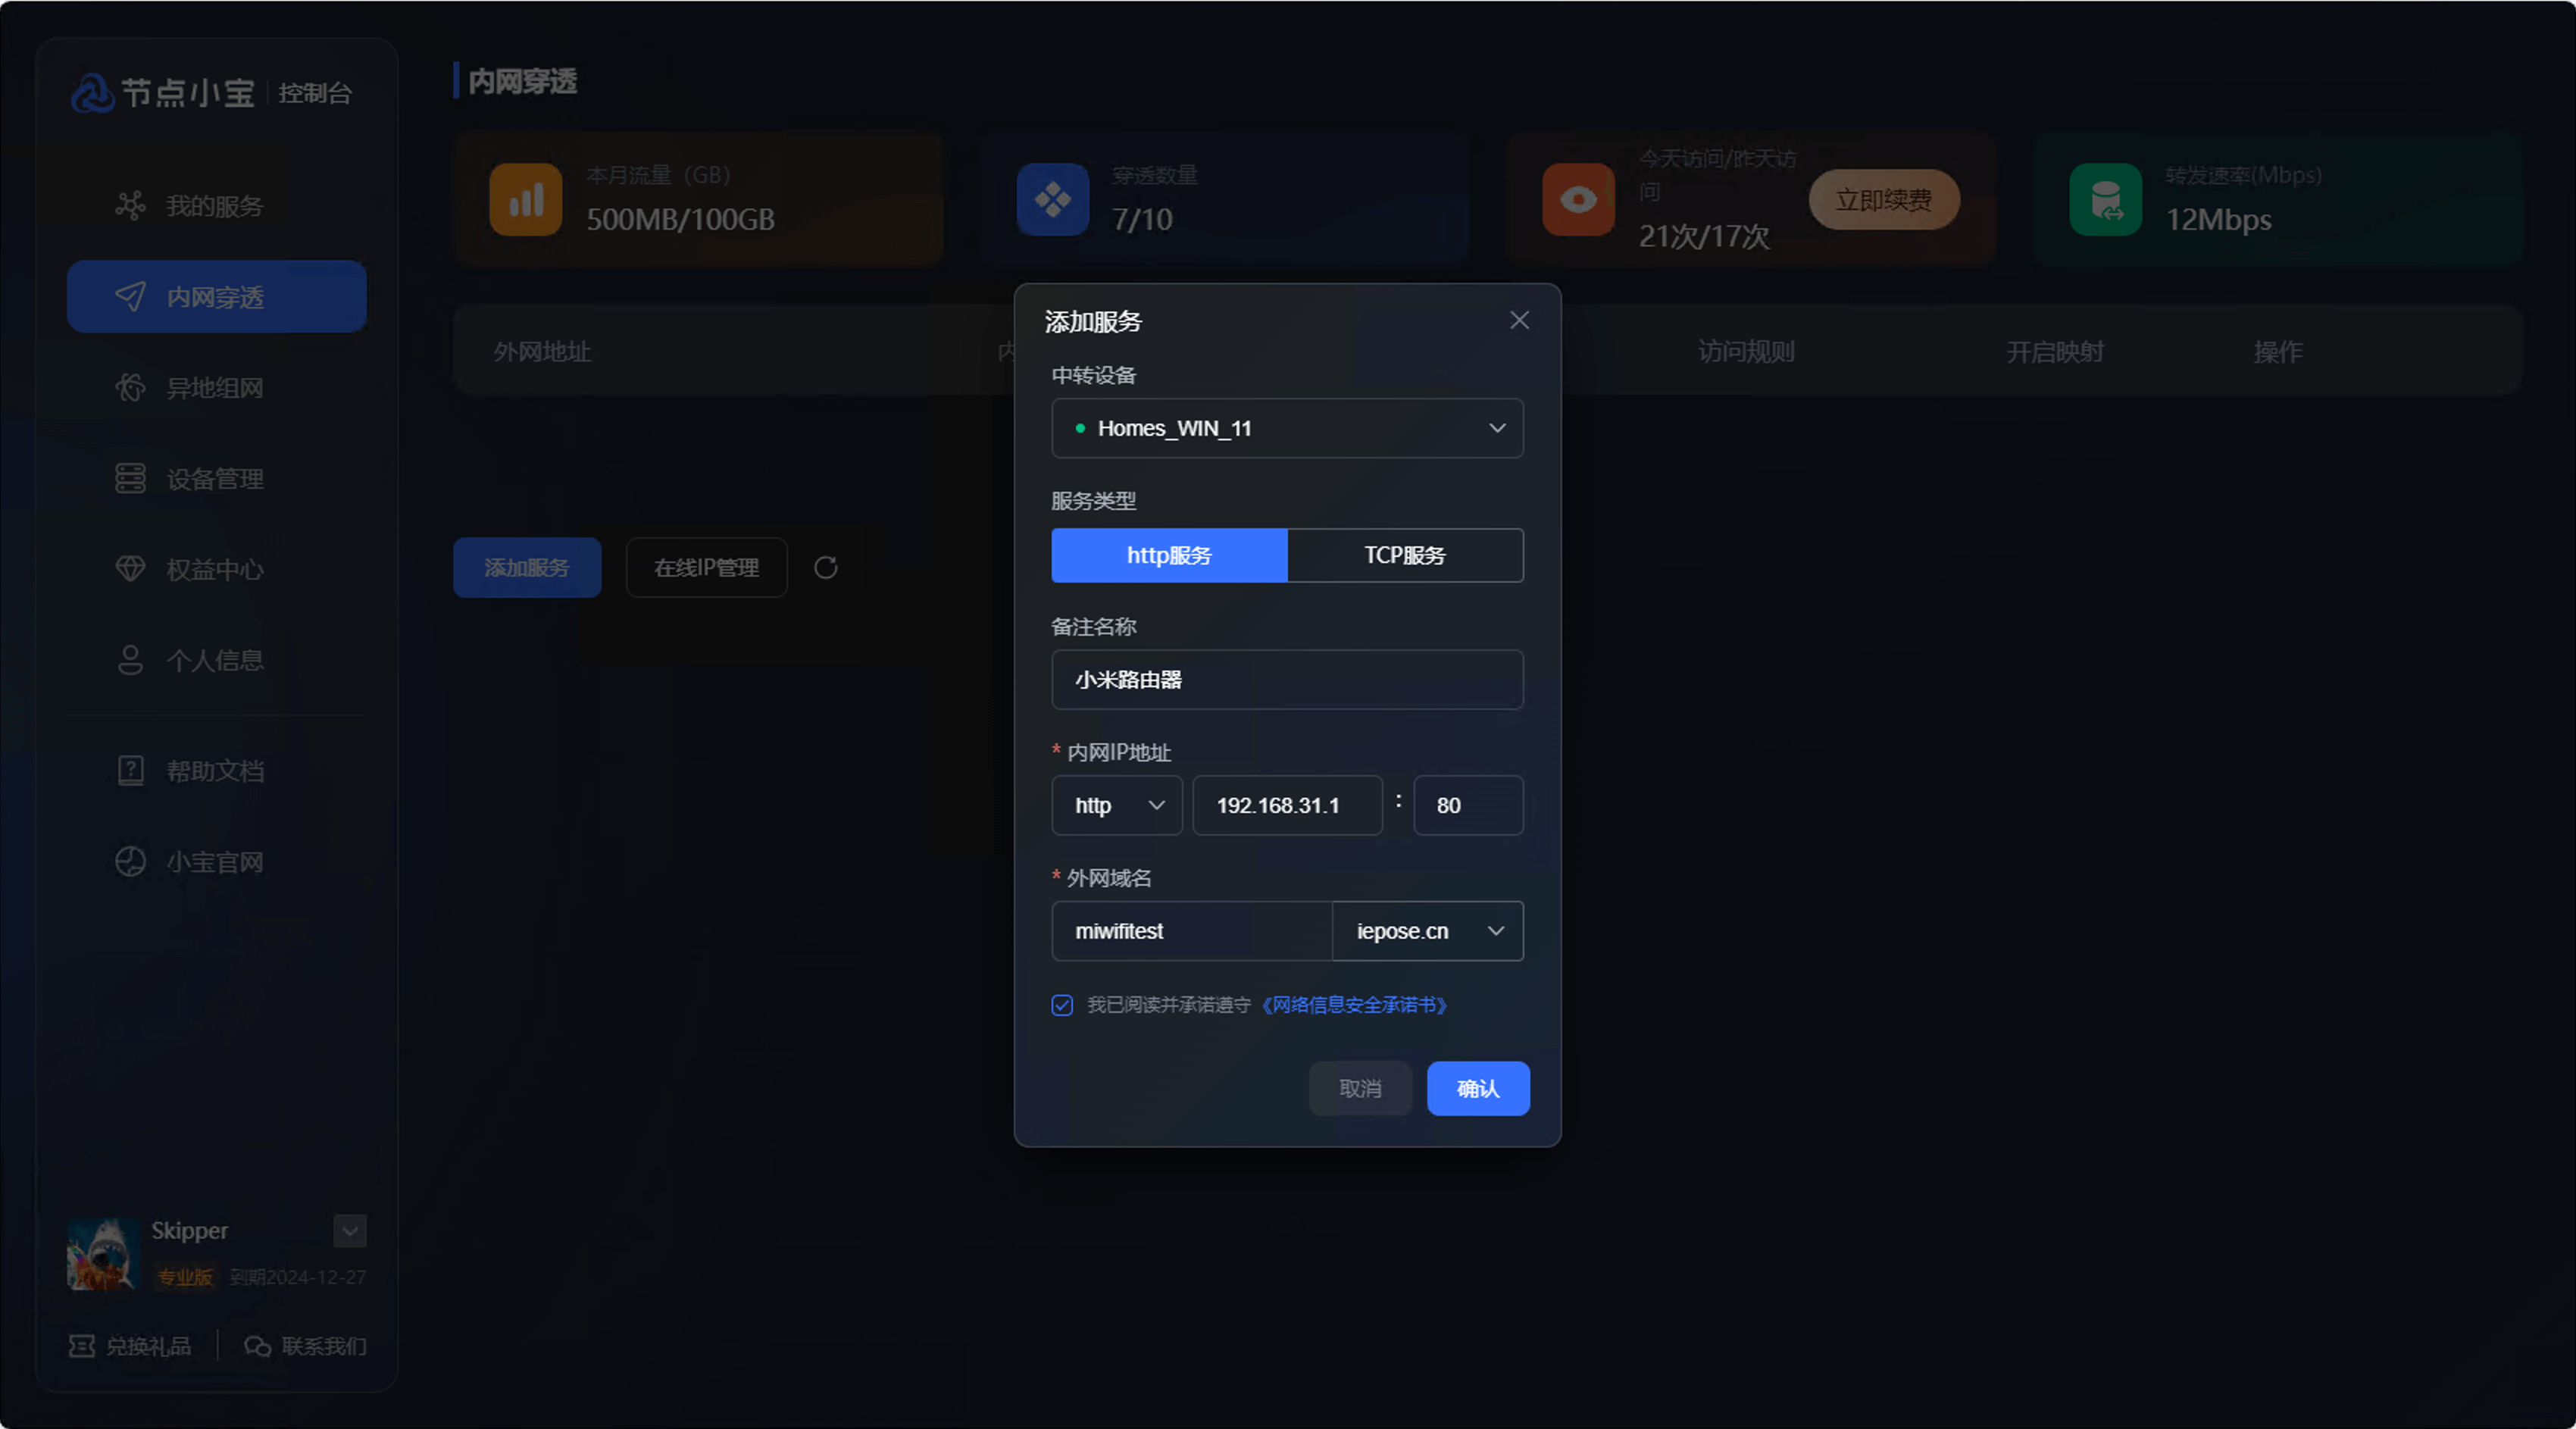Click the Skipper user avatar

click(x=102, y=1255)
